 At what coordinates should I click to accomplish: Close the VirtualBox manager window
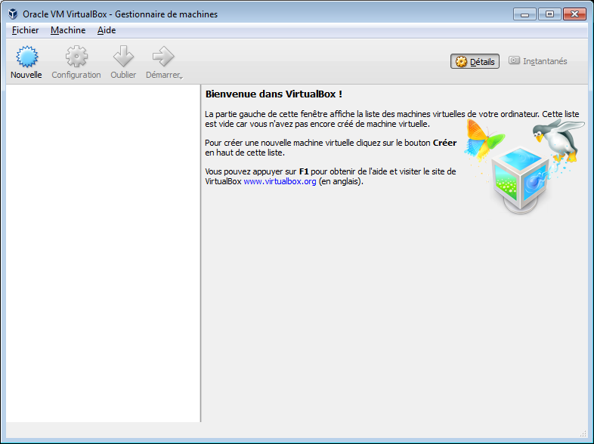pos(574,14)
